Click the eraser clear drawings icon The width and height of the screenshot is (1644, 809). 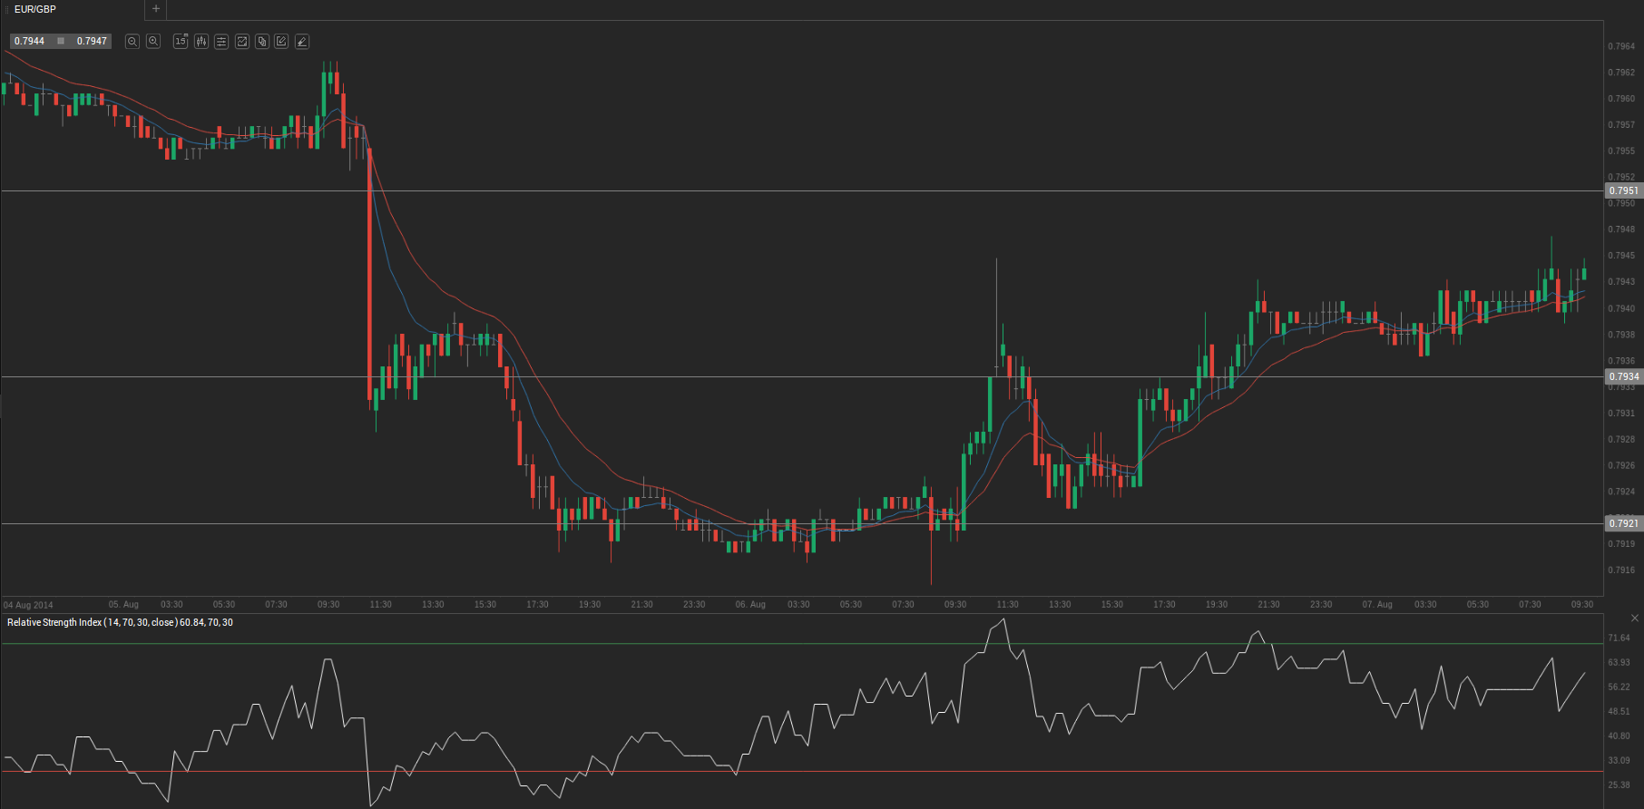[302, 42]
